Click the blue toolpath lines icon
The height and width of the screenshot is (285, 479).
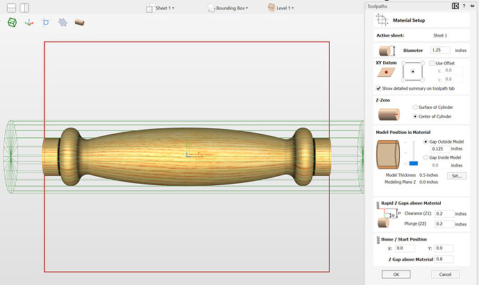tap(62, 22)
